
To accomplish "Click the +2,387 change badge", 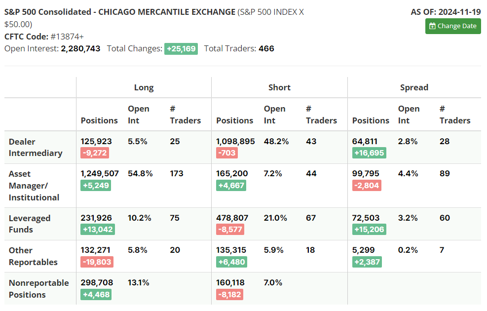I will [367, 262].
